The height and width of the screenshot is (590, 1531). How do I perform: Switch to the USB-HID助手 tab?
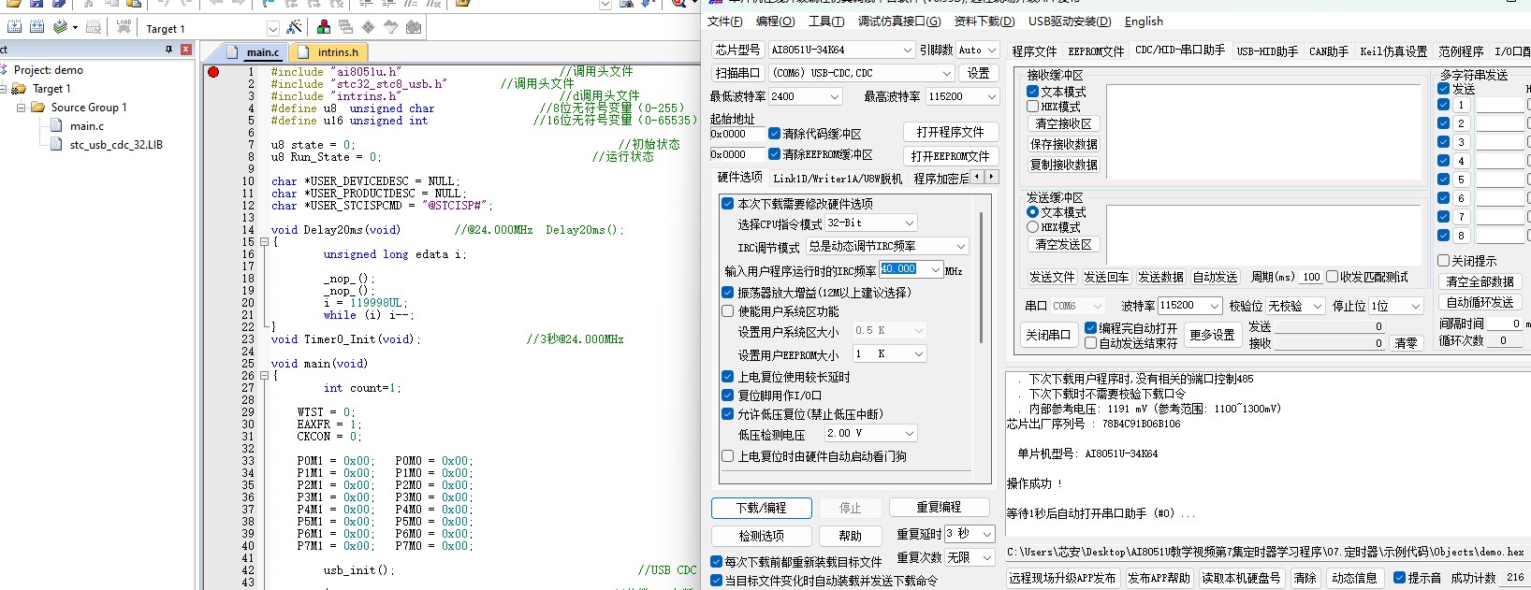1267,51
